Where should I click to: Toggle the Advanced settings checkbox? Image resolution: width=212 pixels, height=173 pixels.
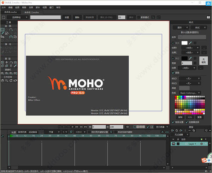point(173,122)
